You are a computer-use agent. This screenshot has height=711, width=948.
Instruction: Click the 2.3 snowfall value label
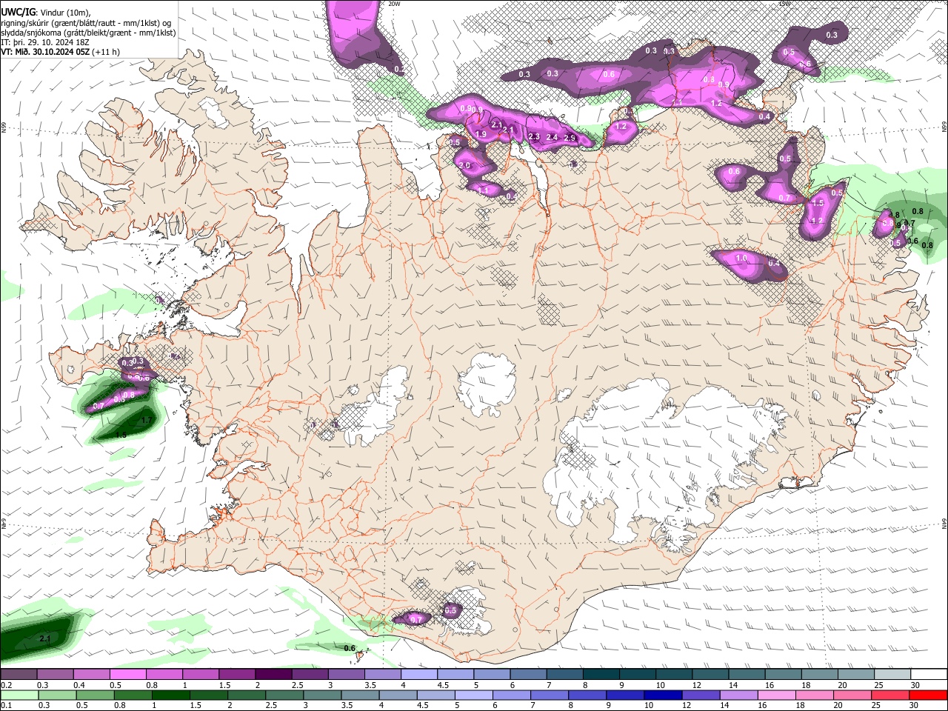534,136
